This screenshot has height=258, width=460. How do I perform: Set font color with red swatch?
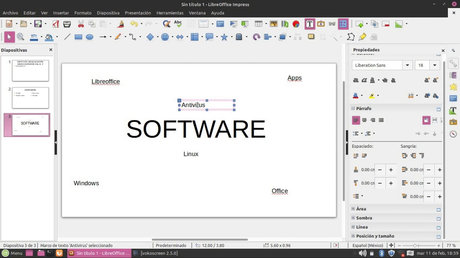[x=356, y=96]
